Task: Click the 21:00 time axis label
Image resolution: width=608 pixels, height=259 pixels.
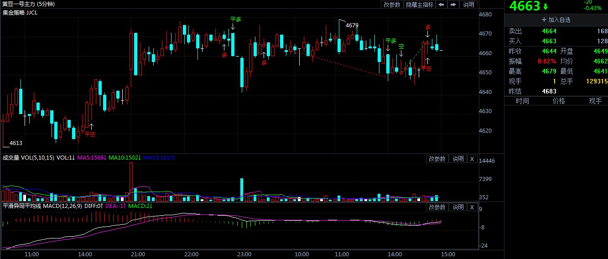Action: 138,254
